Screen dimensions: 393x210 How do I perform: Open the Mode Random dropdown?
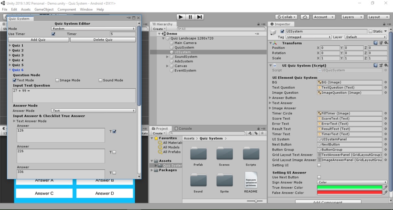94,28
